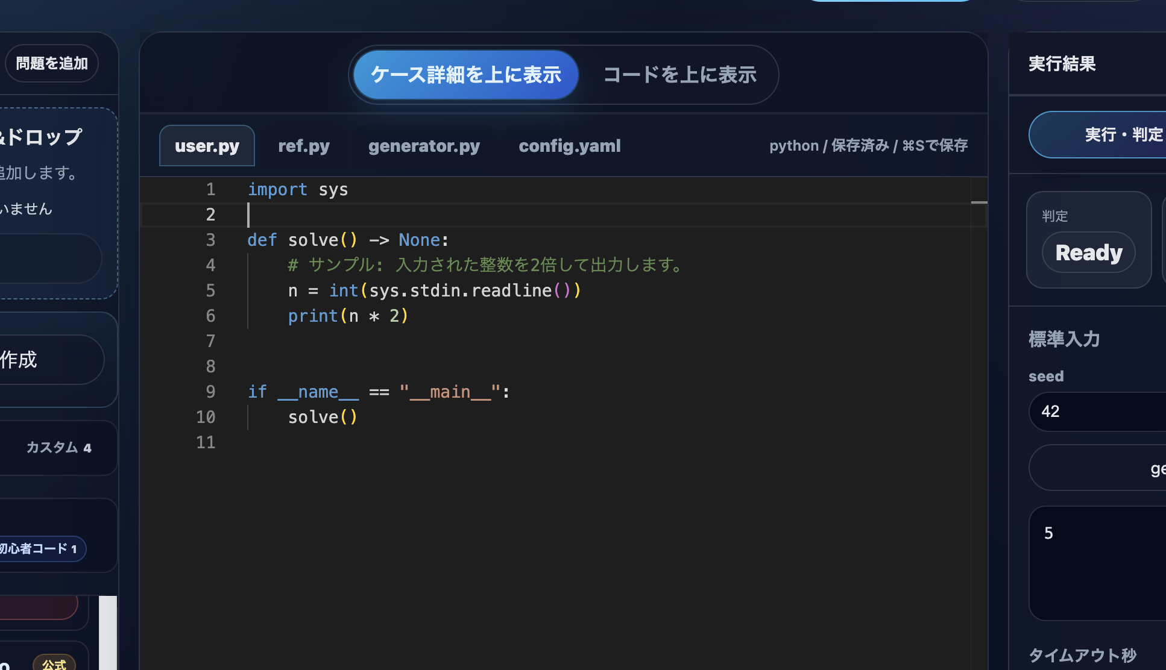Viewport: 1166px width, 670px height.
Task: Open the generator.py tab
Action: tap(424, 146)
